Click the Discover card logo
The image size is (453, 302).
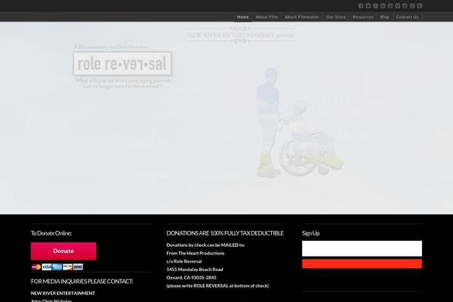[x=68, y=267]
